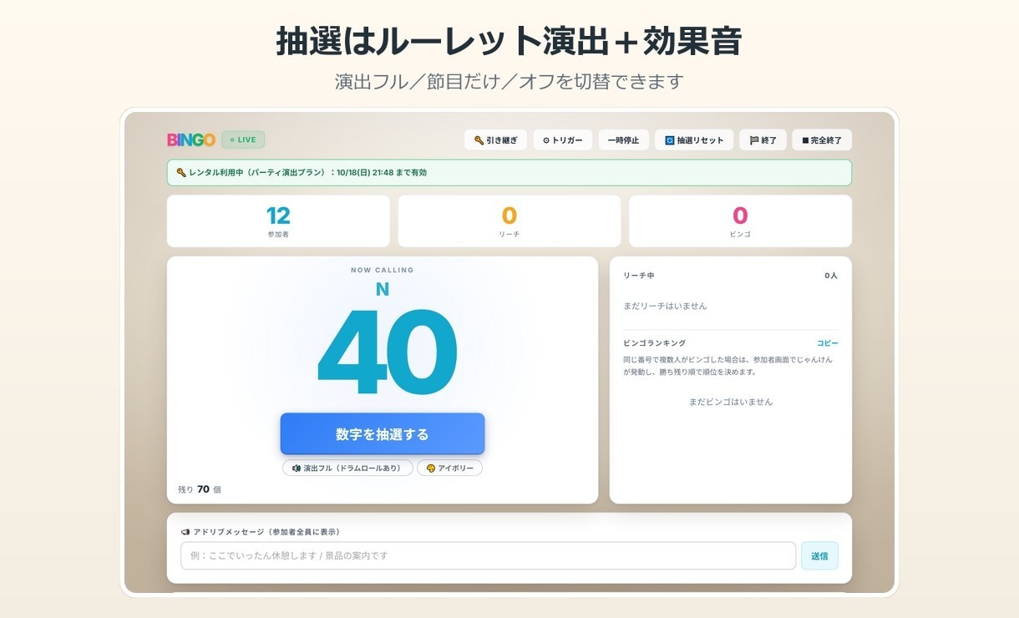Screen dimensions: 1019x618
Task: Click the 0 リーチ counter card
Action: tap(510, 221)
